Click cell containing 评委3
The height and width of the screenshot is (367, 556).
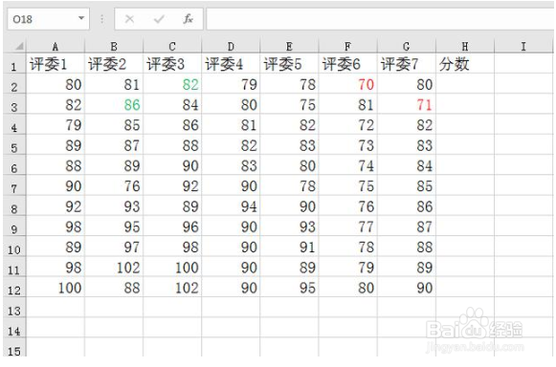coord(172,64)
